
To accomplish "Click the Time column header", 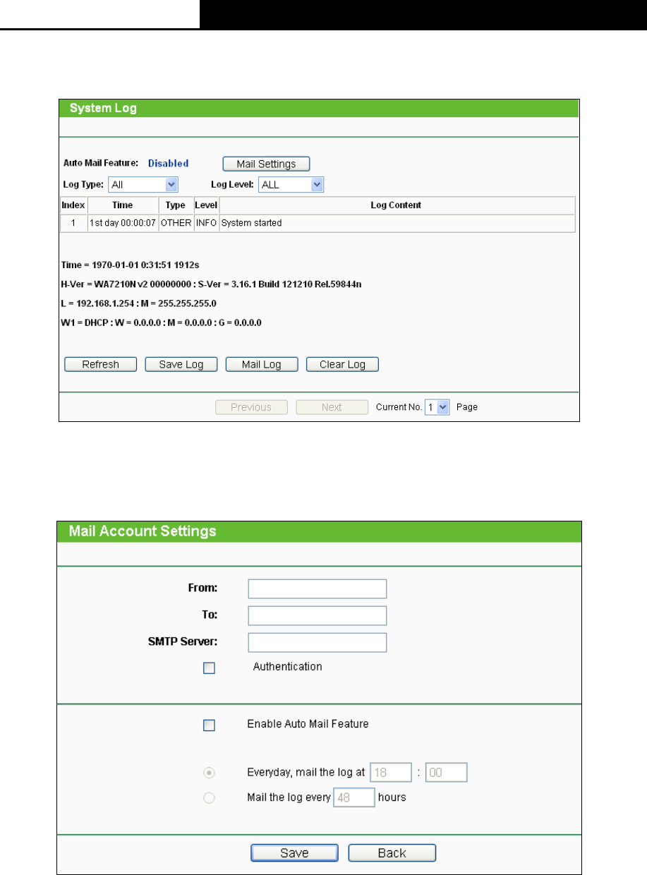I will pos(123,205).
